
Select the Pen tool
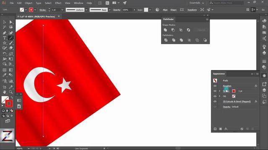[5, 33]
